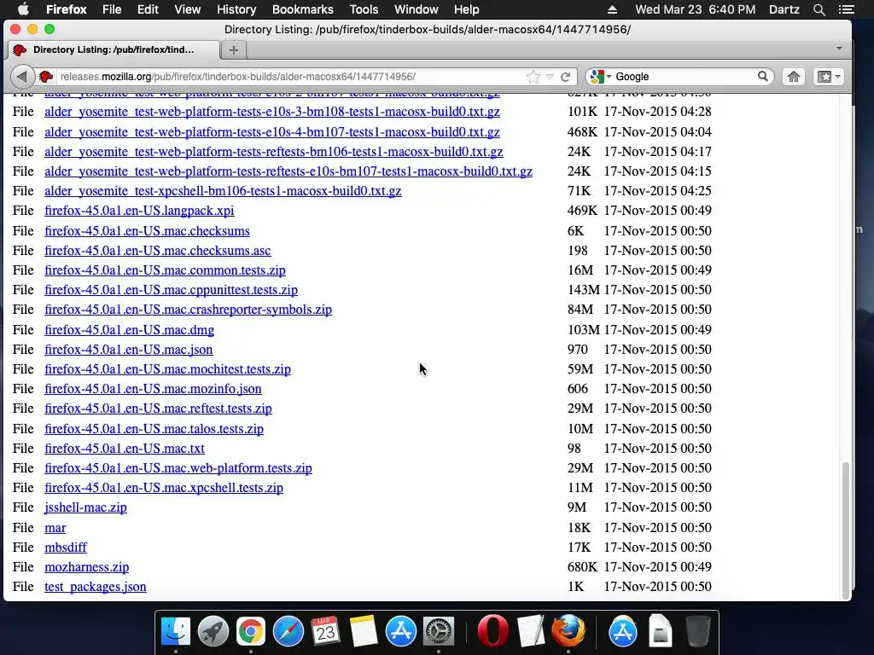This screenshot has height=655, width=874.
Task: Open the Edit menu
Action: [x=148, y=9]
